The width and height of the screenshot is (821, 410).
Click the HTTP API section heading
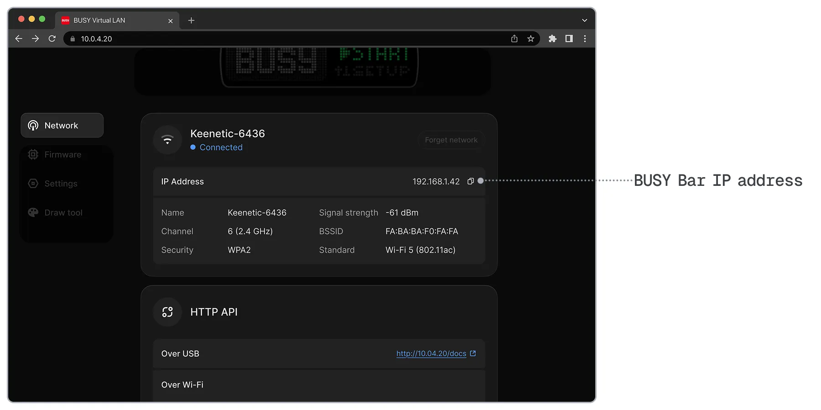click(214, 312)
